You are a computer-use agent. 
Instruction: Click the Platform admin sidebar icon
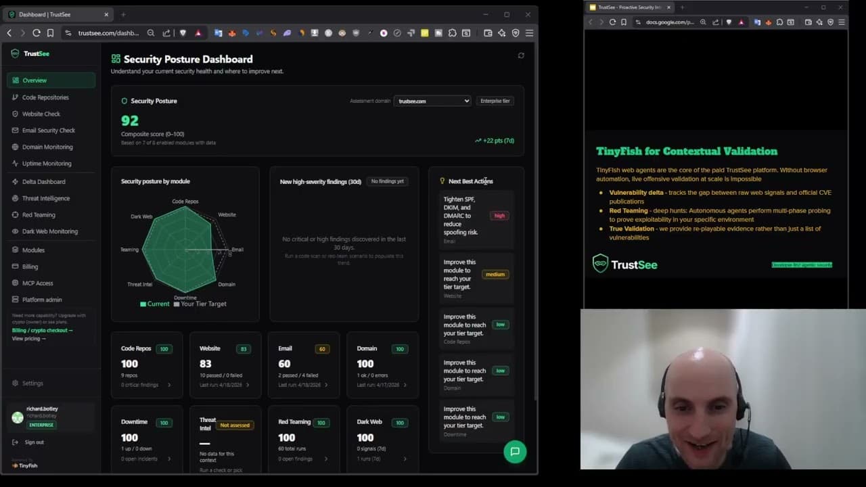point(16,300)
